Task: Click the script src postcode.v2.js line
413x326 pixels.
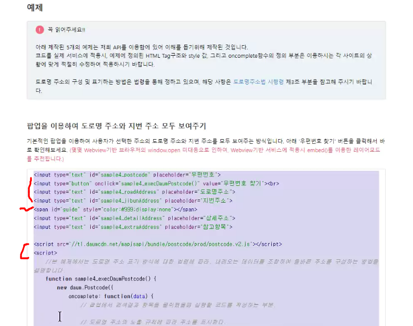Action: (158, 244)
